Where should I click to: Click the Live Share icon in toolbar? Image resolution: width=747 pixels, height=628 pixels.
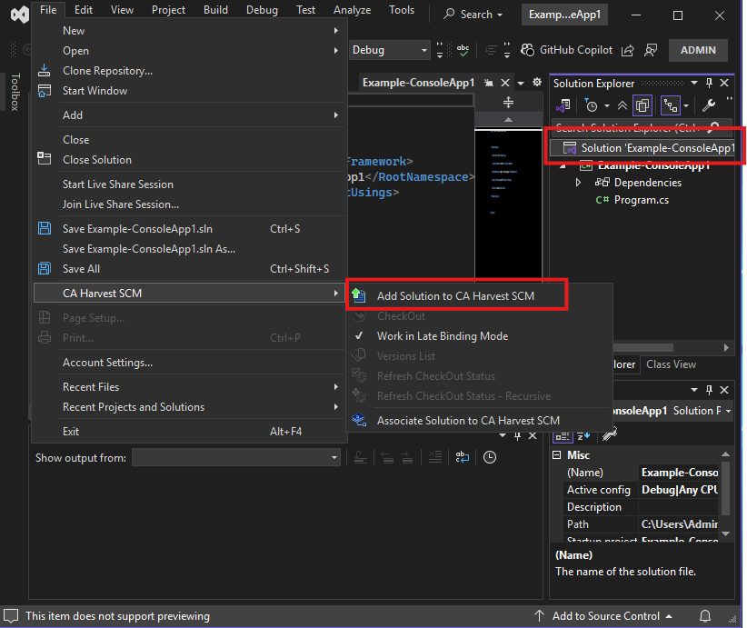(x=628, y=50)
